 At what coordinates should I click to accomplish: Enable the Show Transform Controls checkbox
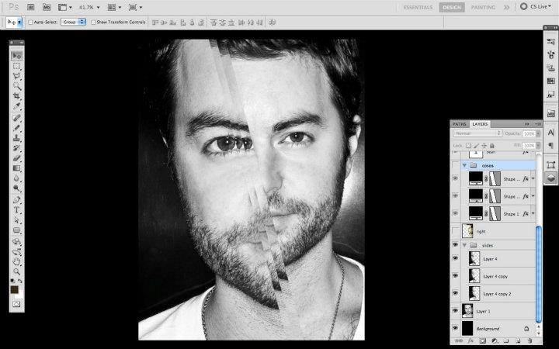pyautogui.click(x=93, y=22)
